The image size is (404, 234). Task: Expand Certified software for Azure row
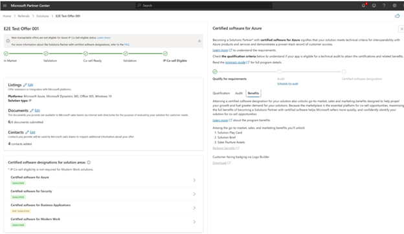click(103, 180)
